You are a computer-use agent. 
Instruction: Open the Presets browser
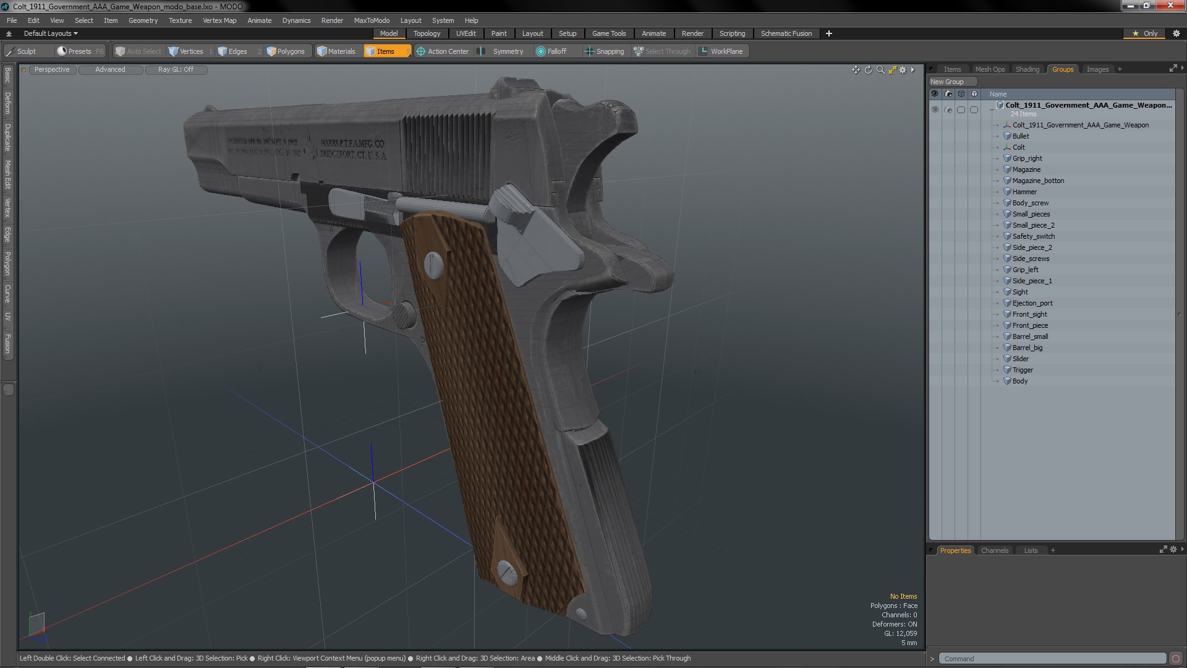pyautogui.click(x=79, y=51)
